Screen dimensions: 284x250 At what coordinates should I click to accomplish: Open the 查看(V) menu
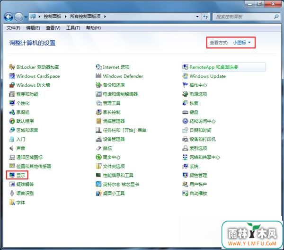(x=53, y=28)
